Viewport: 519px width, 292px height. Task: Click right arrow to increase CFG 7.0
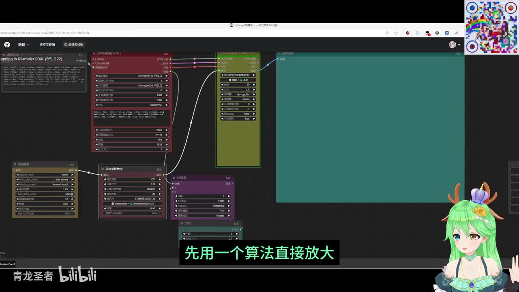pos(254,90)
